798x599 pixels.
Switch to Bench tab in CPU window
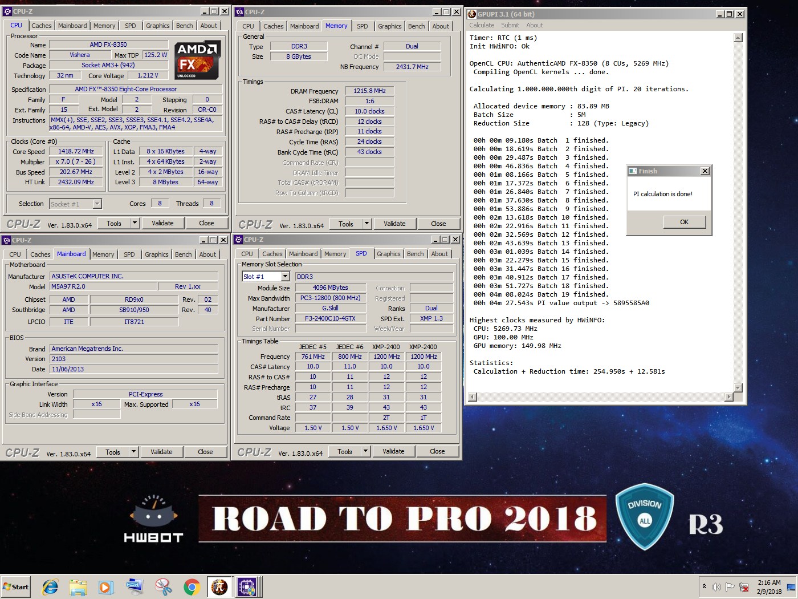pos(184,26)
